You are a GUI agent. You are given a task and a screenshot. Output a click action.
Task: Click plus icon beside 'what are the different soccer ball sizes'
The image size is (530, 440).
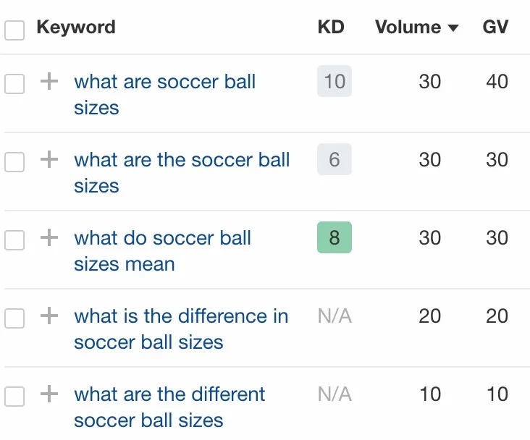point(49,394)
